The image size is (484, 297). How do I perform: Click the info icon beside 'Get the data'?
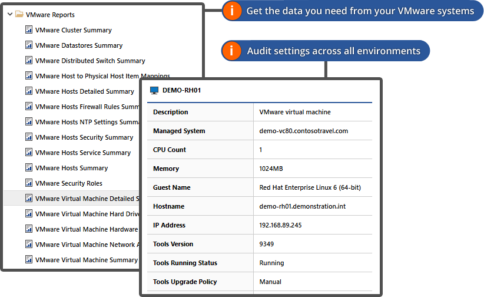click(232, 11)
